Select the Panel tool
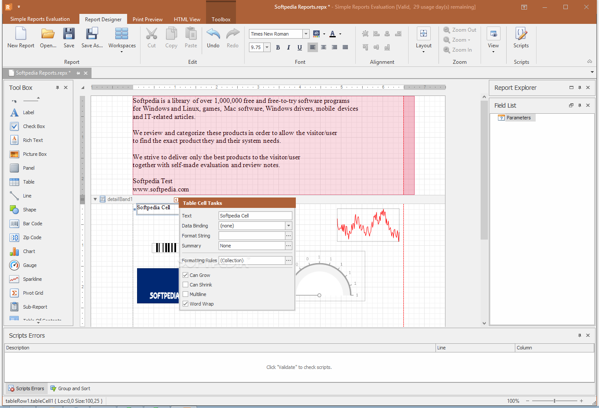 (28, 168)
